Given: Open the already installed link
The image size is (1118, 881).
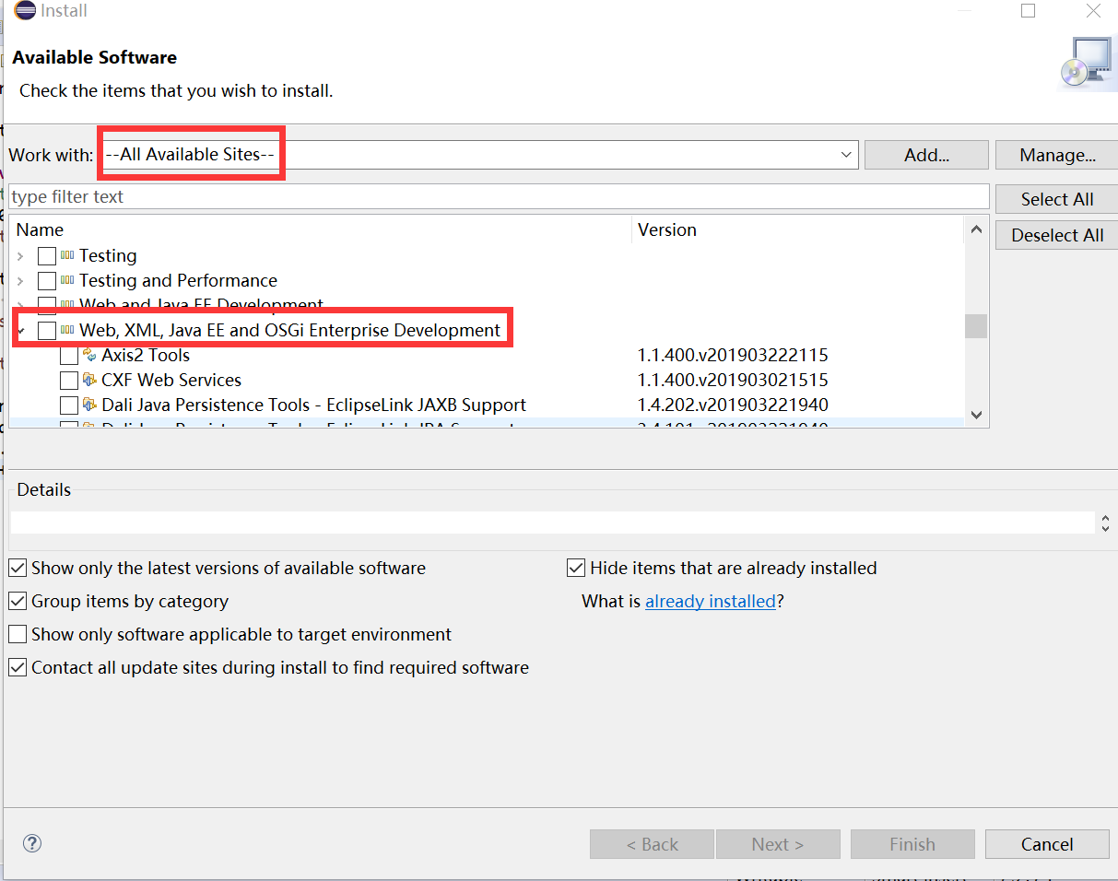Looking at the screenshot, I should tap(711, 601).
